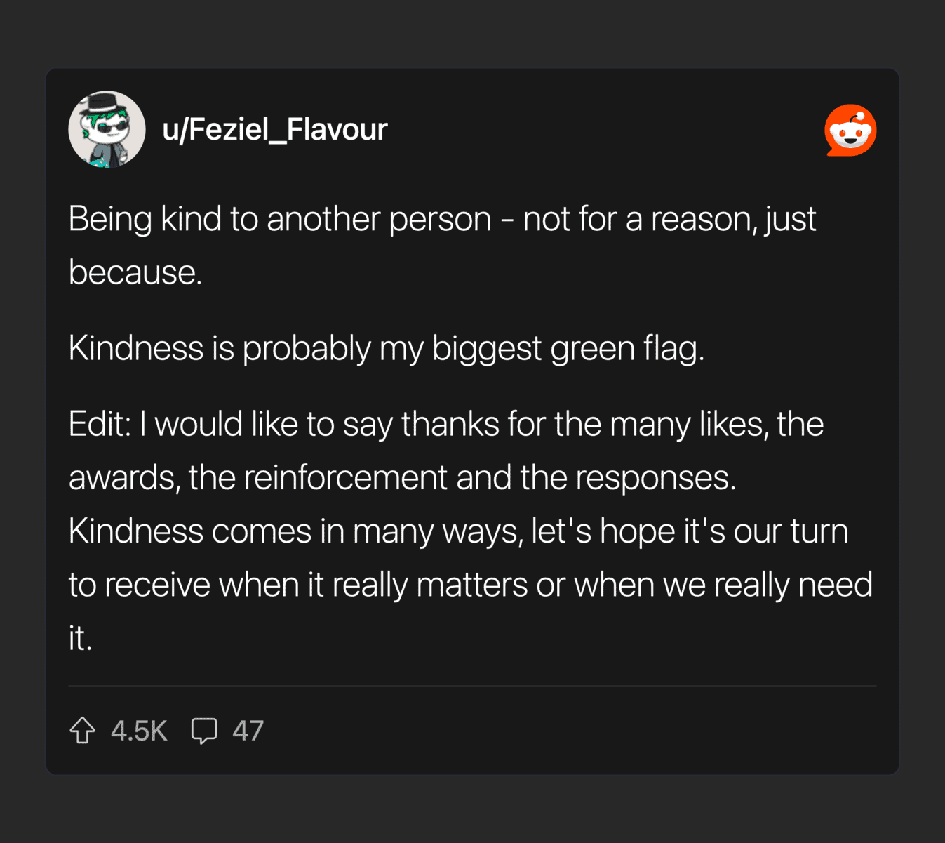Viewport: 945px width, 843px height.
Task: Visit the u/Feziel_Flavour profile link
Action: [x=274, y=129]
